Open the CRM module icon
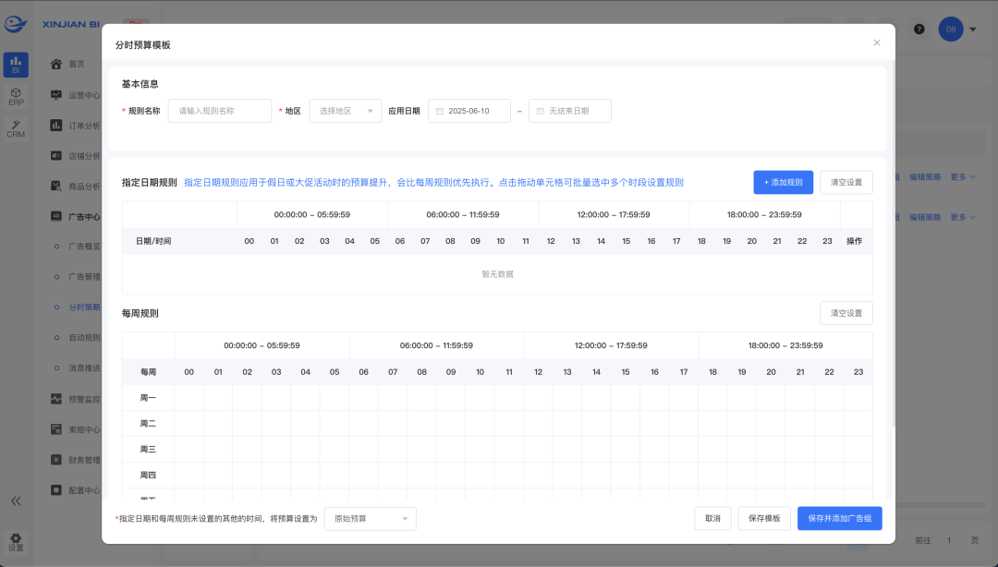The height and width of the screenshot is (567, 998). (16, 129)
